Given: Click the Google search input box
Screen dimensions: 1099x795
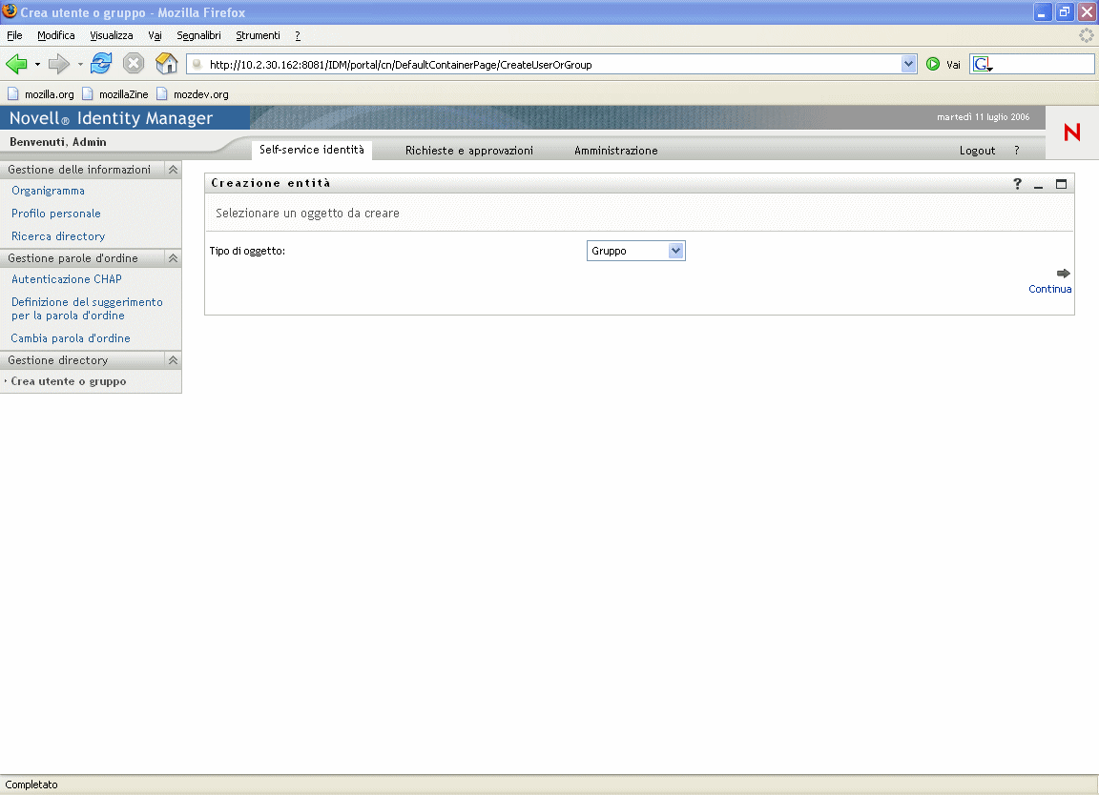Looking at the screenshot, I should point(1045,65).
